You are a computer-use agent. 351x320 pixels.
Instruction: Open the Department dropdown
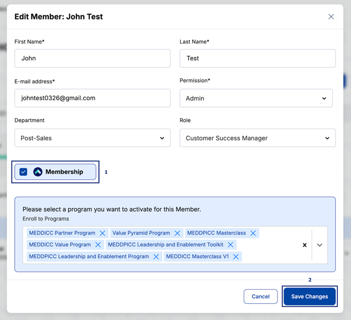92,138
